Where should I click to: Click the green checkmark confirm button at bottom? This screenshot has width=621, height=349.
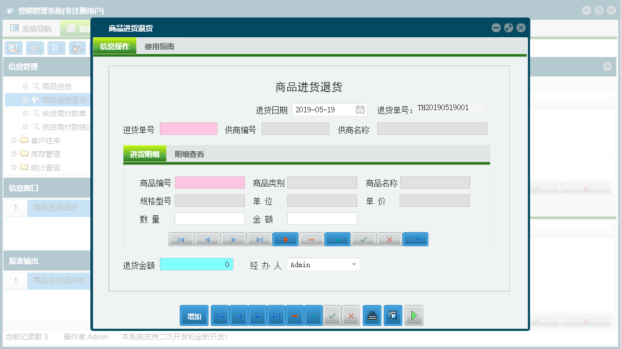coord(332,316)
